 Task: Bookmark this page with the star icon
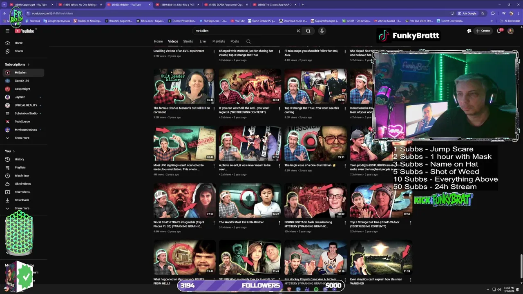483,13
